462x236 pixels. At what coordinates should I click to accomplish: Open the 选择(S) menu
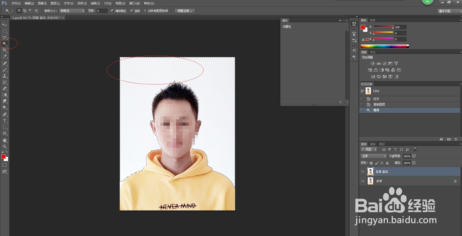tap(82, 3)
